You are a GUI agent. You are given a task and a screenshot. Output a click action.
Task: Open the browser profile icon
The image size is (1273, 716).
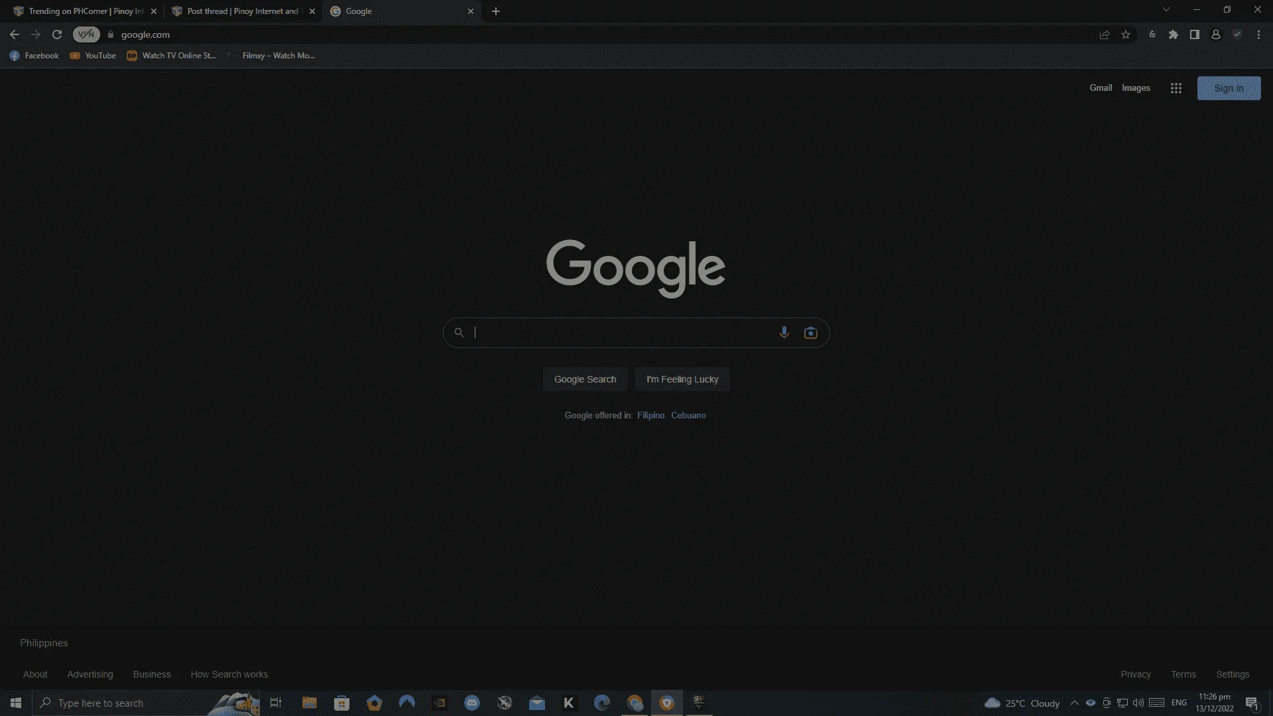point(1215,34)
